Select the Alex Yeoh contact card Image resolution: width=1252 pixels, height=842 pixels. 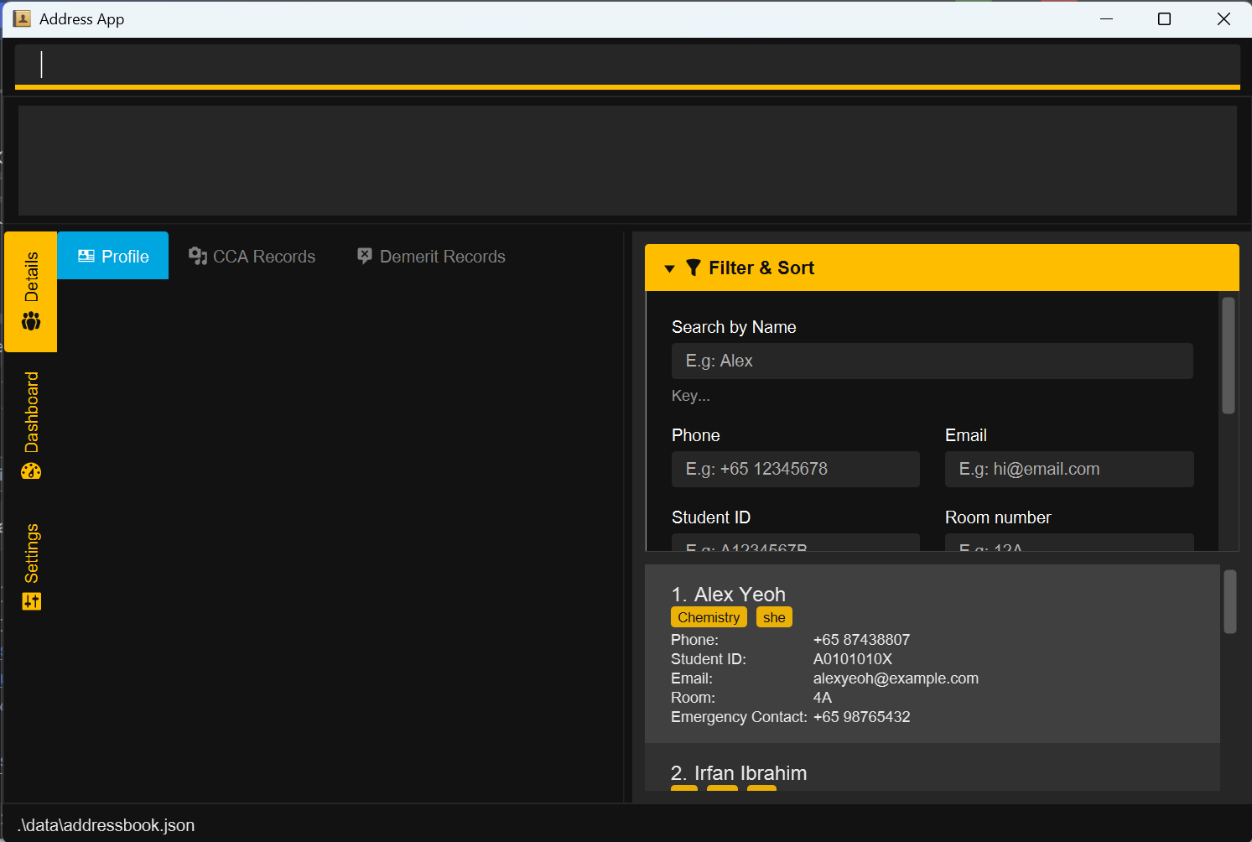(931, 654)
